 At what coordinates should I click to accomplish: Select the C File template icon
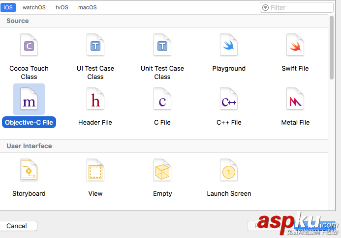pyautogui.click(x=162, y=99)
